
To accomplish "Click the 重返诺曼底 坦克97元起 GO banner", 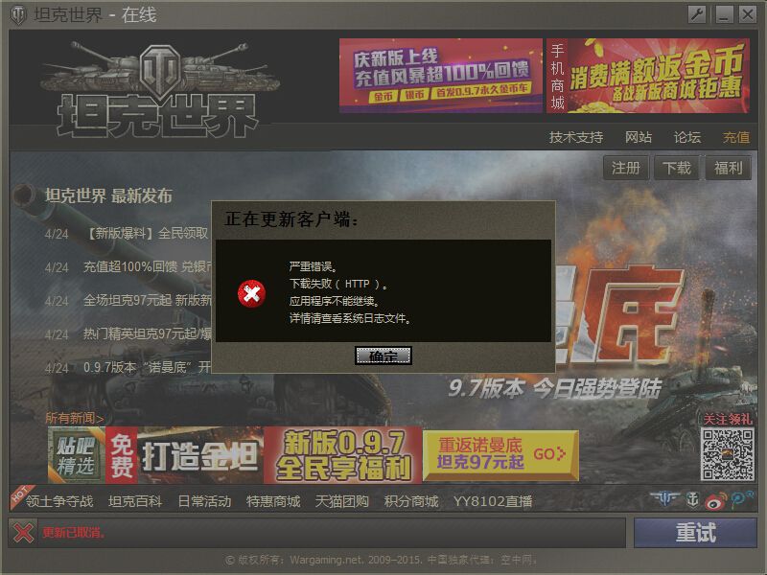I will 500,455.
